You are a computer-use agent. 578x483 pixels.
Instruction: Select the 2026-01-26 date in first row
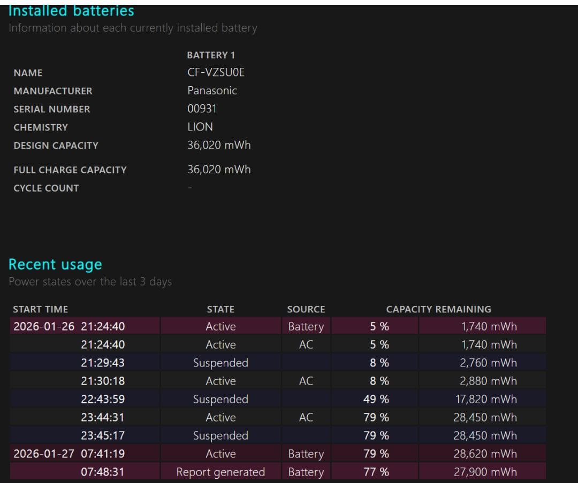click(44, 326)
